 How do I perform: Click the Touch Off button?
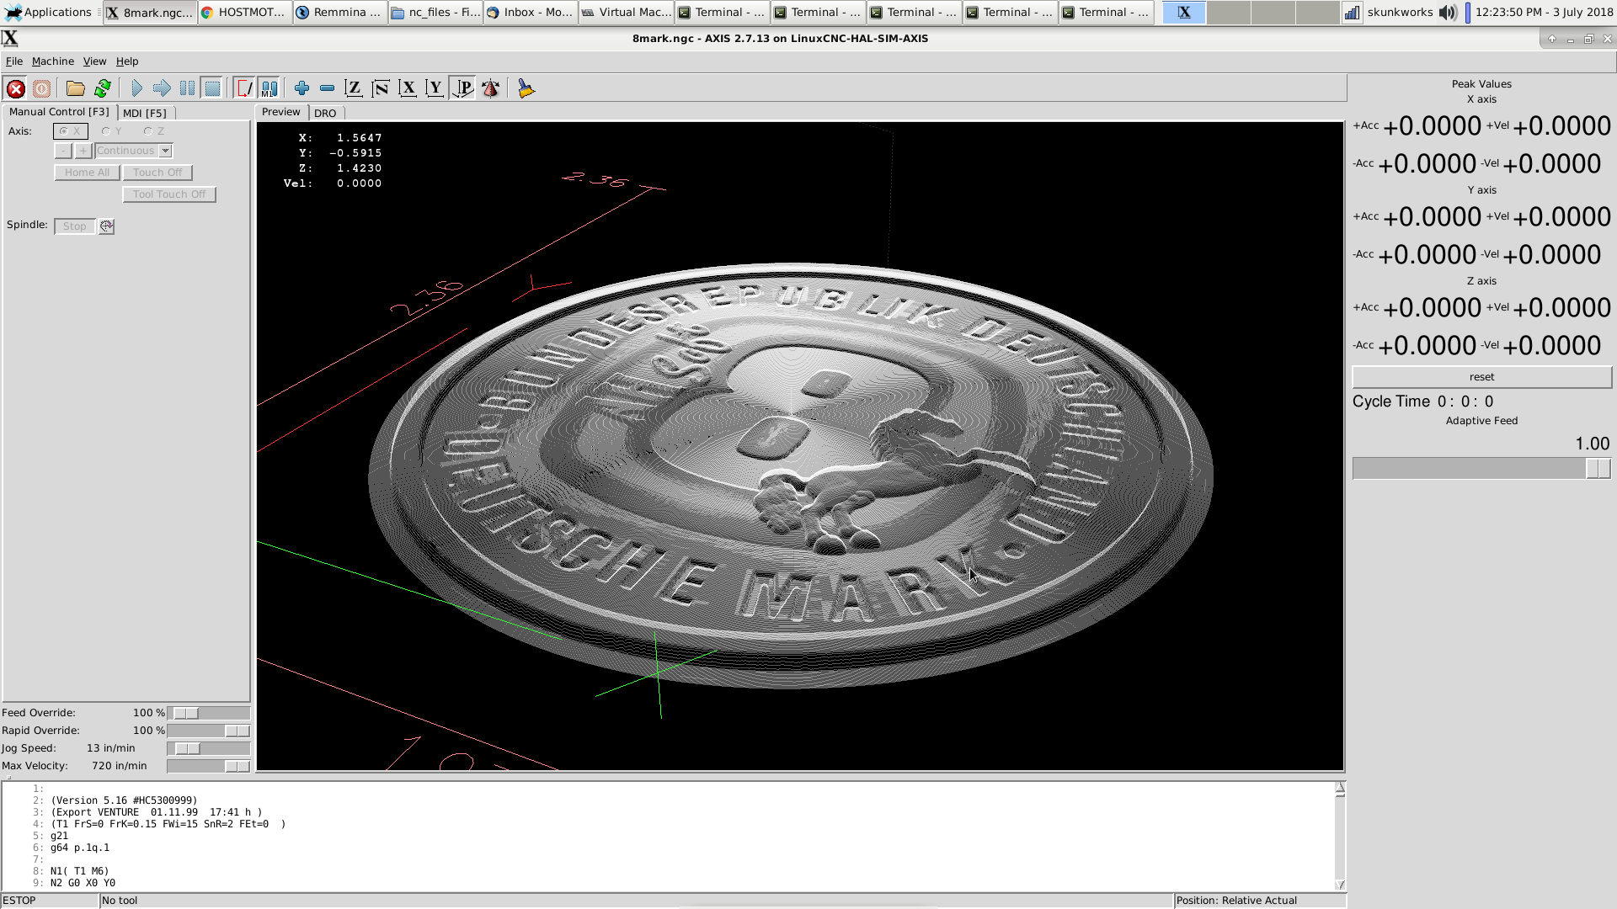[157, 173]
